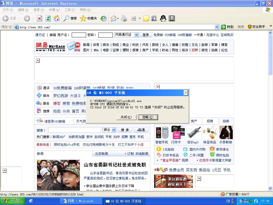Click the NetEase 網易 logo
Screen dimensions: 273x205
pyautogui.click(x=50, y=47)
